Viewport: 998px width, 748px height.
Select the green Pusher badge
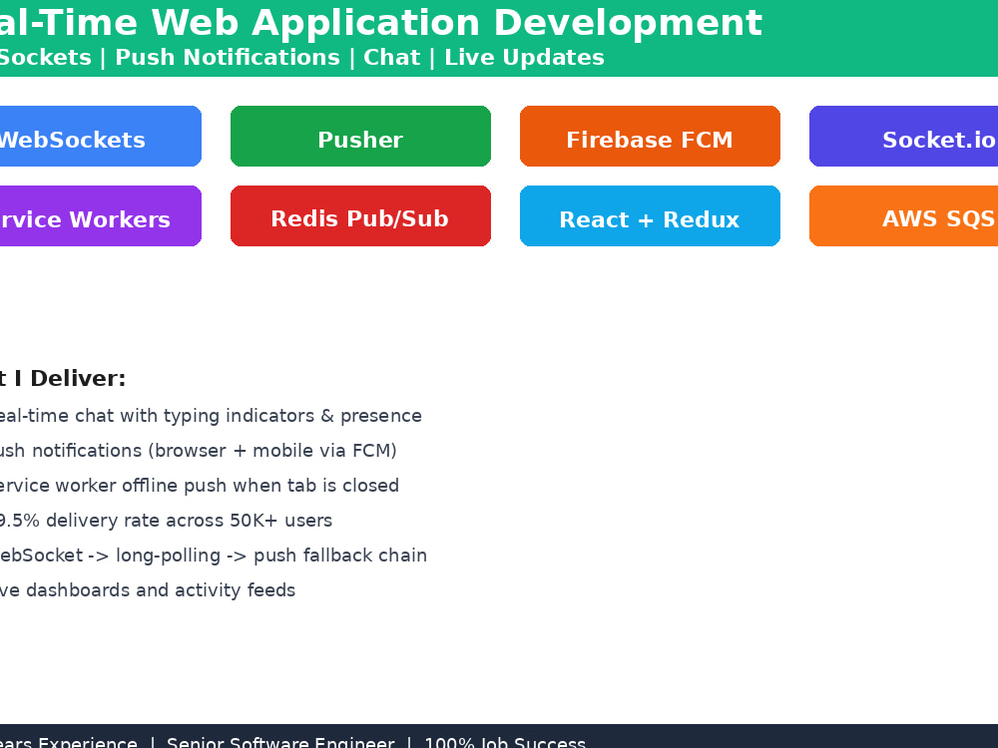(360, 136)
